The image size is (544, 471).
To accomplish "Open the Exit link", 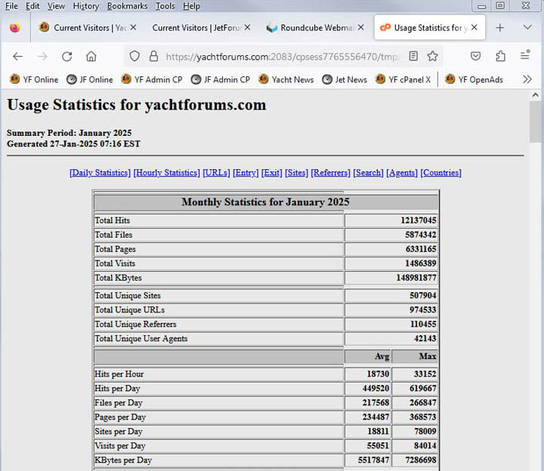I will [x=272, y=173].
